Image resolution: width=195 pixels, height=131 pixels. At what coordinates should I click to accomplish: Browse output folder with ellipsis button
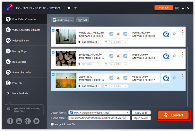tap(128, 118)
